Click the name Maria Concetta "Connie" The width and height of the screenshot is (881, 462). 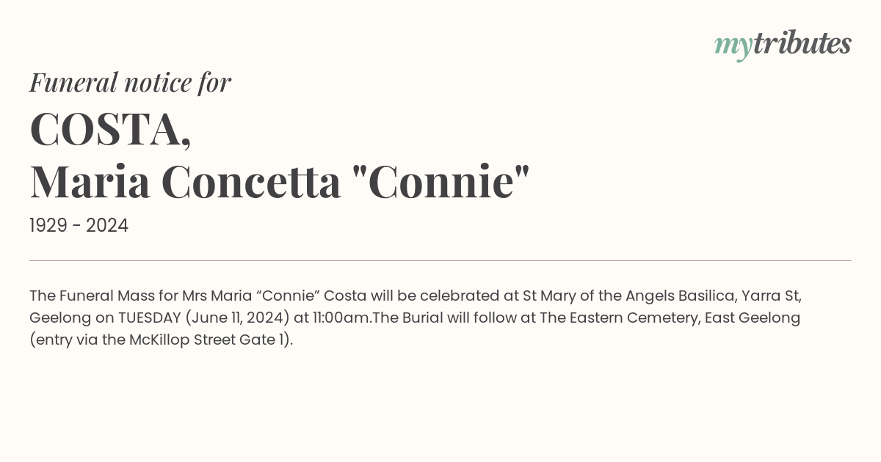(280, 181)
